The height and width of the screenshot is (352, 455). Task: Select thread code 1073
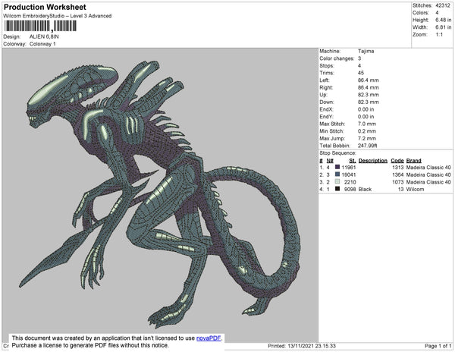point(398,182)
